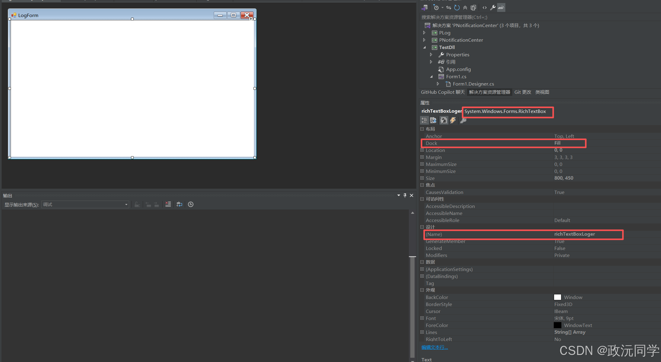
Task: Sort properties alphabetically with A-Z icon
Action: (x=433, y=121)
